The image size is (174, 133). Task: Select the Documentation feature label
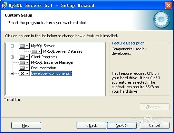point(43,68)
